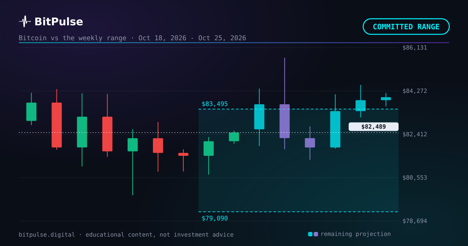The image size is (468, 246).
Task: Click the bitpulse.digital footer disclaimer
Action: 126,235
